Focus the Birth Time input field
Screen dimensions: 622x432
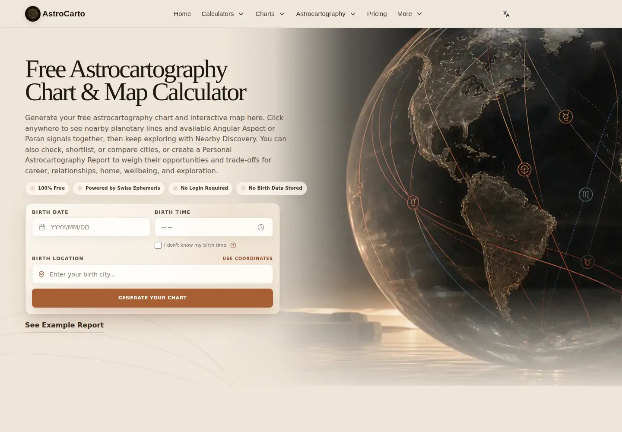point(214,227)
